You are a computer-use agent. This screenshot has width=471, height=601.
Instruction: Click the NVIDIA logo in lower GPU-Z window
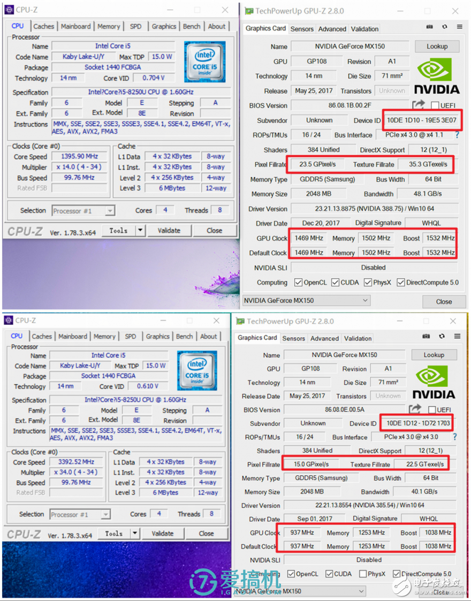click(434, 382)
